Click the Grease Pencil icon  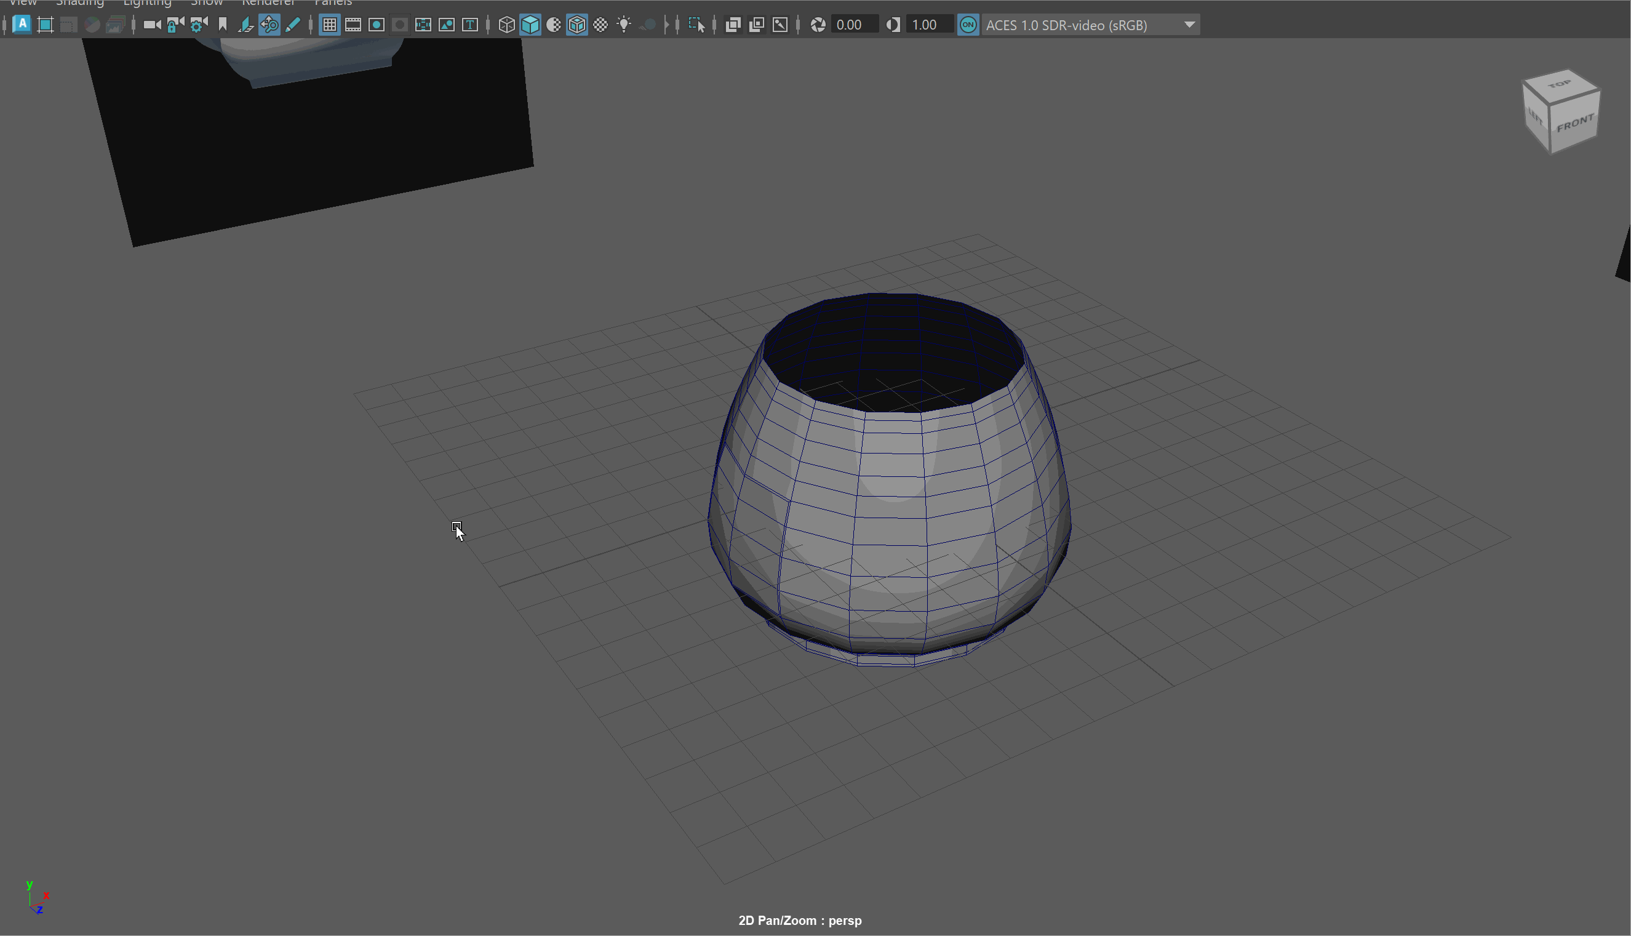293,25
